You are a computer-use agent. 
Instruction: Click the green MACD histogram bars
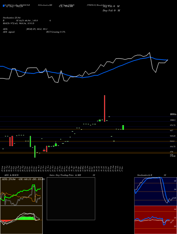pyautogui.click(x=25, y=218)
